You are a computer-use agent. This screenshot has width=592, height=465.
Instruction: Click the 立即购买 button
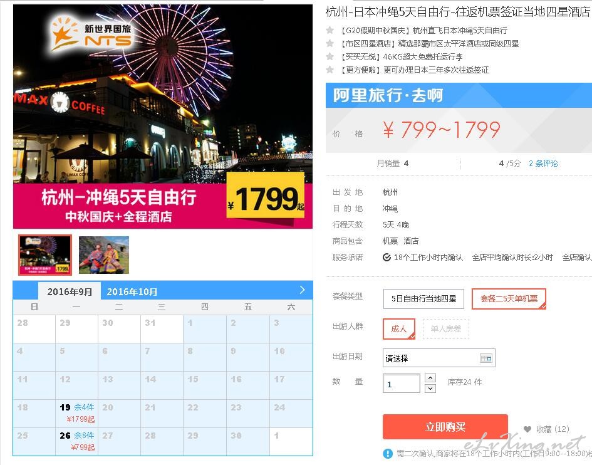click(445, 427)
